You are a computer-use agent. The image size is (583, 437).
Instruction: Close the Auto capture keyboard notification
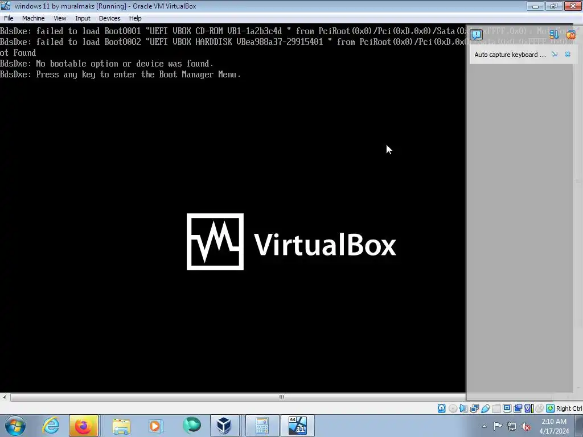pyautogui.click(x=568, y=54)
